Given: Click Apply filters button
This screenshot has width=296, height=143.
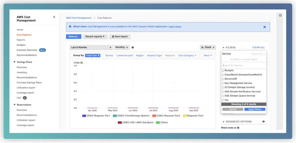Looking at the screenshot, I should coord(255,109).
